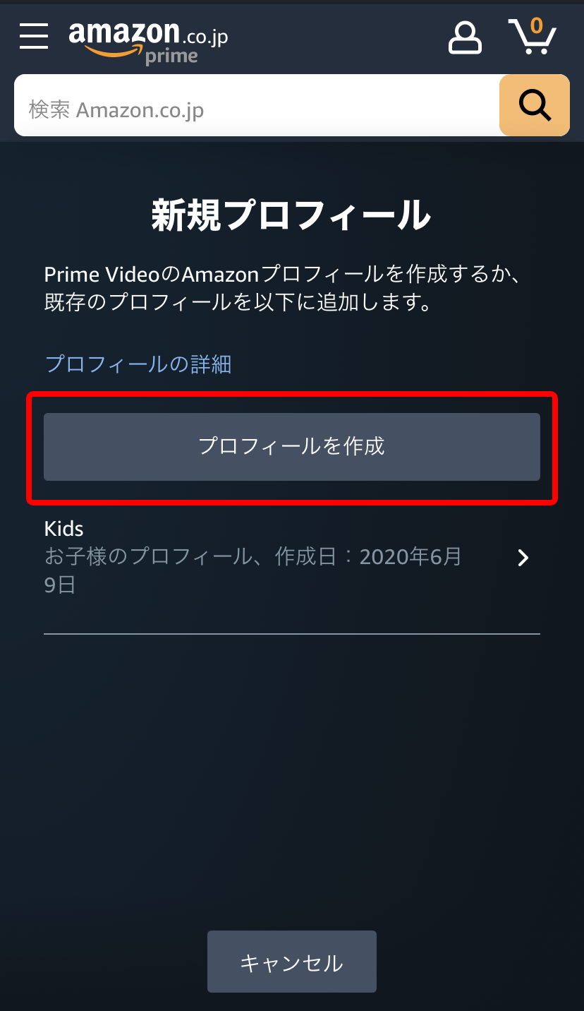Click the orange magnifier search button

click(x=535, y=105)
